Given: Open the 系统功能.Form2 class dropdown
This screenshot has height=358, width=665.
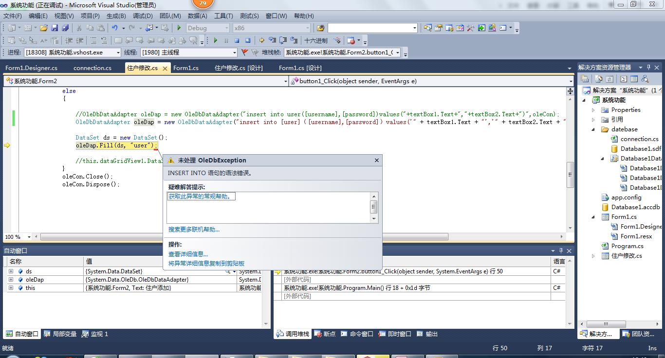Looking at the screenshot, I should (285, 81).
